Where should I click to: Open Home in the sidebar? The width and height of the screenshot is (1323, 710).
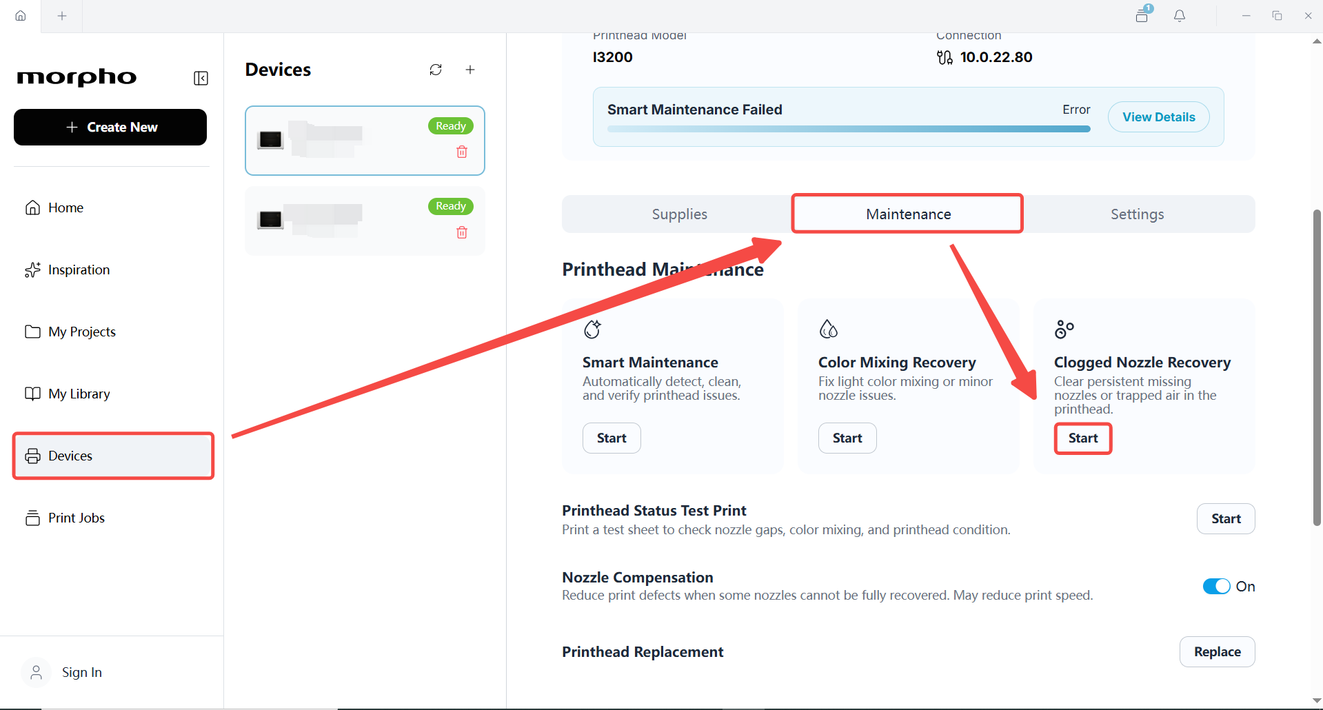click(x=112, y=207)
